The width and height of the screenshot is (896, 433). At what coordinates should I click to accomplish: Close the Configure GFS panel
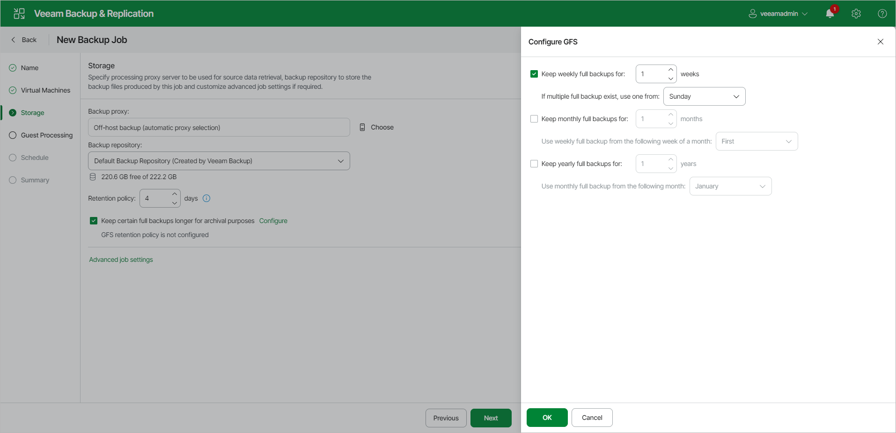pyautogui.click(x=881, y=42)
